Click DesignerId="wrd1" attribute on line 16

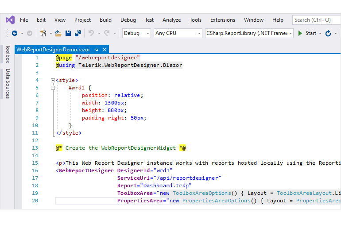[145, 170]
